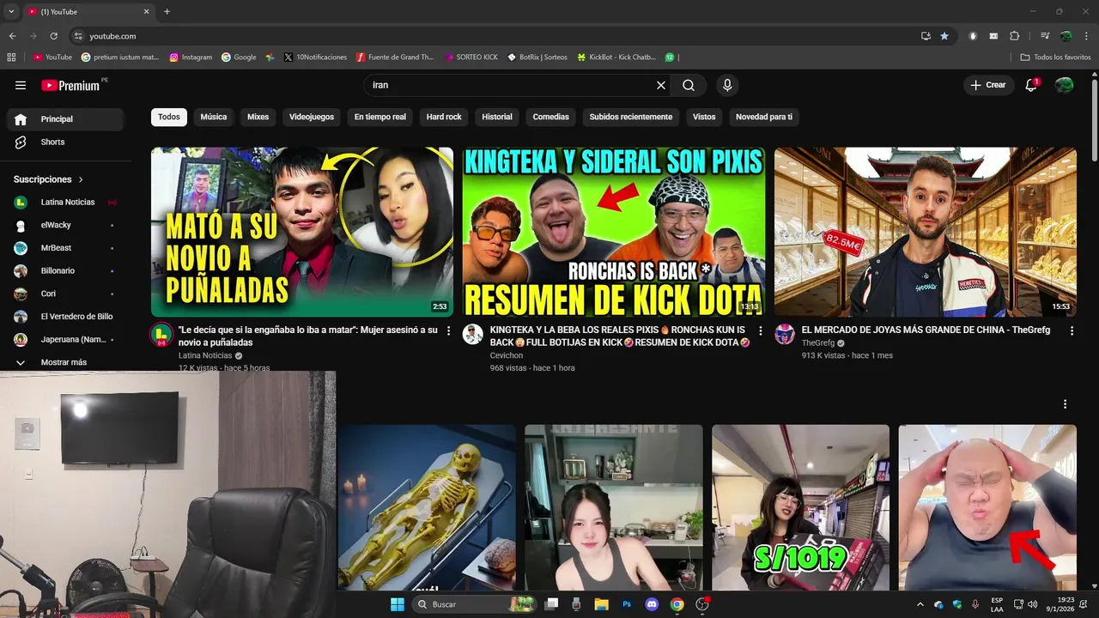1099x618 pixels.
Task: Open Google Chrome taskbar icon
Action: 677,604
